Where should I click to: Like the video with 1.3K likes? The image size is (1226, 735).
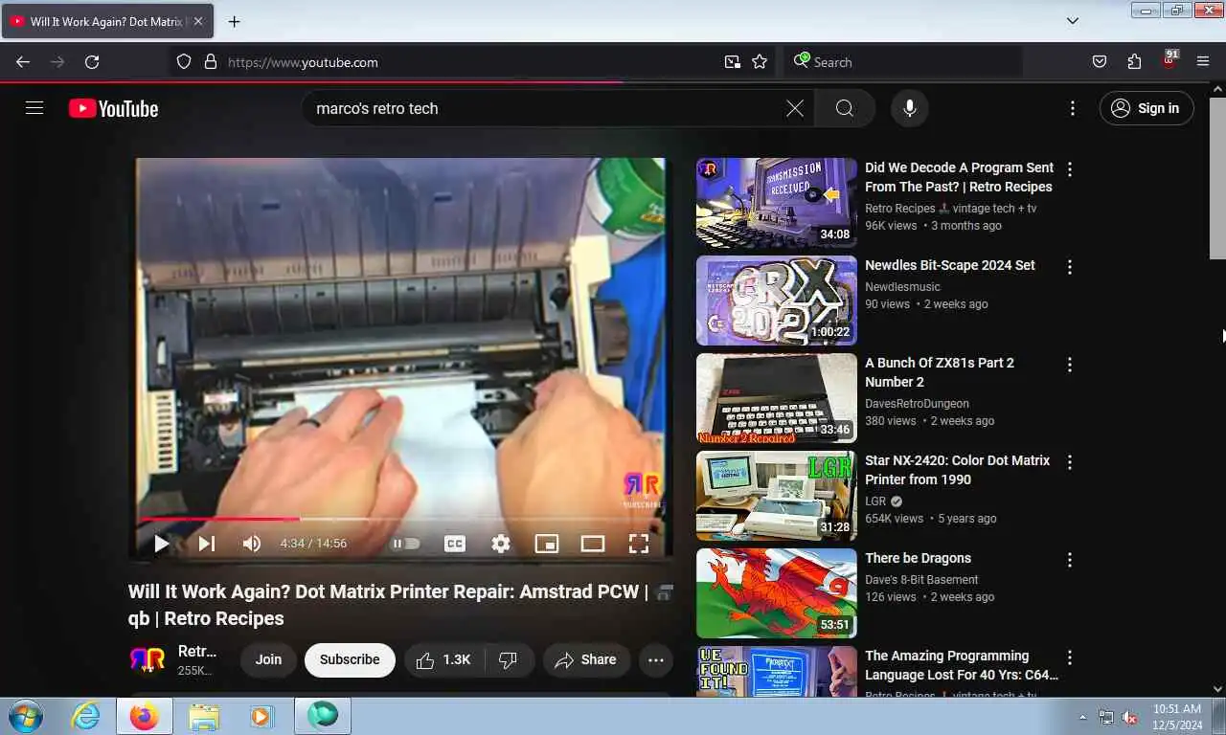pos(444,659)
